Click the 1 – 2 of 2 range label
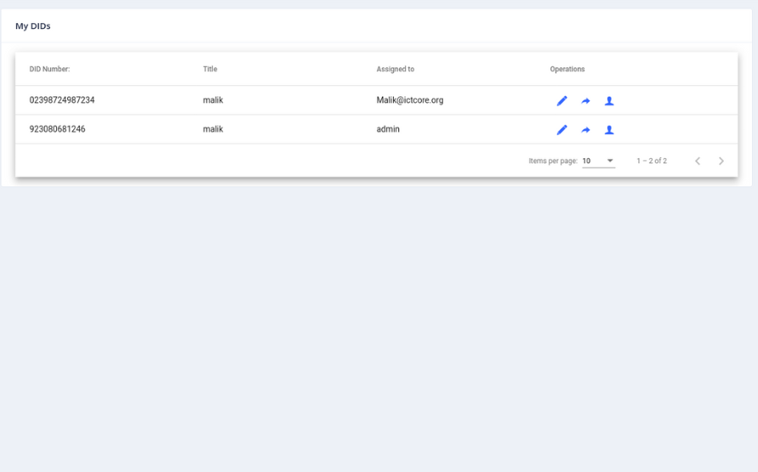 tap(652, 161)
